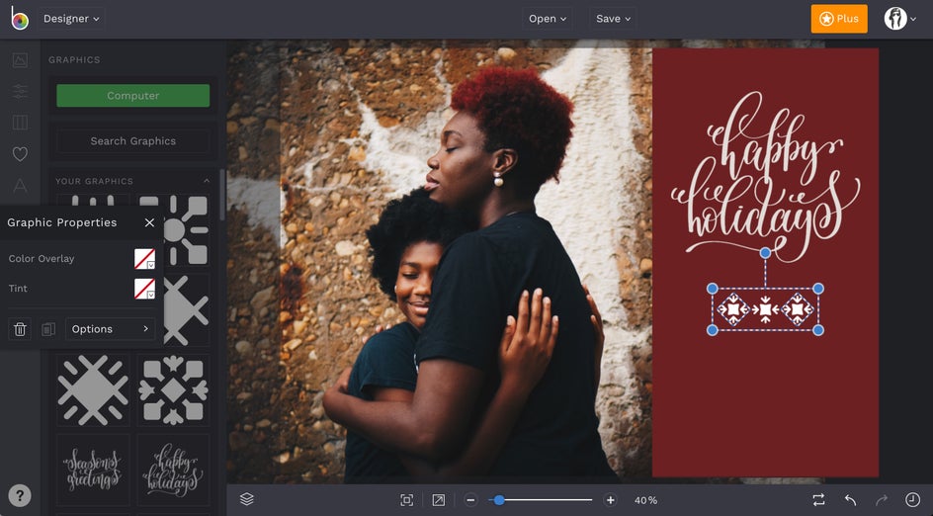Open the Image Manager sidebar icon
The width and height of the screenshot is (933, 516).
20,59
